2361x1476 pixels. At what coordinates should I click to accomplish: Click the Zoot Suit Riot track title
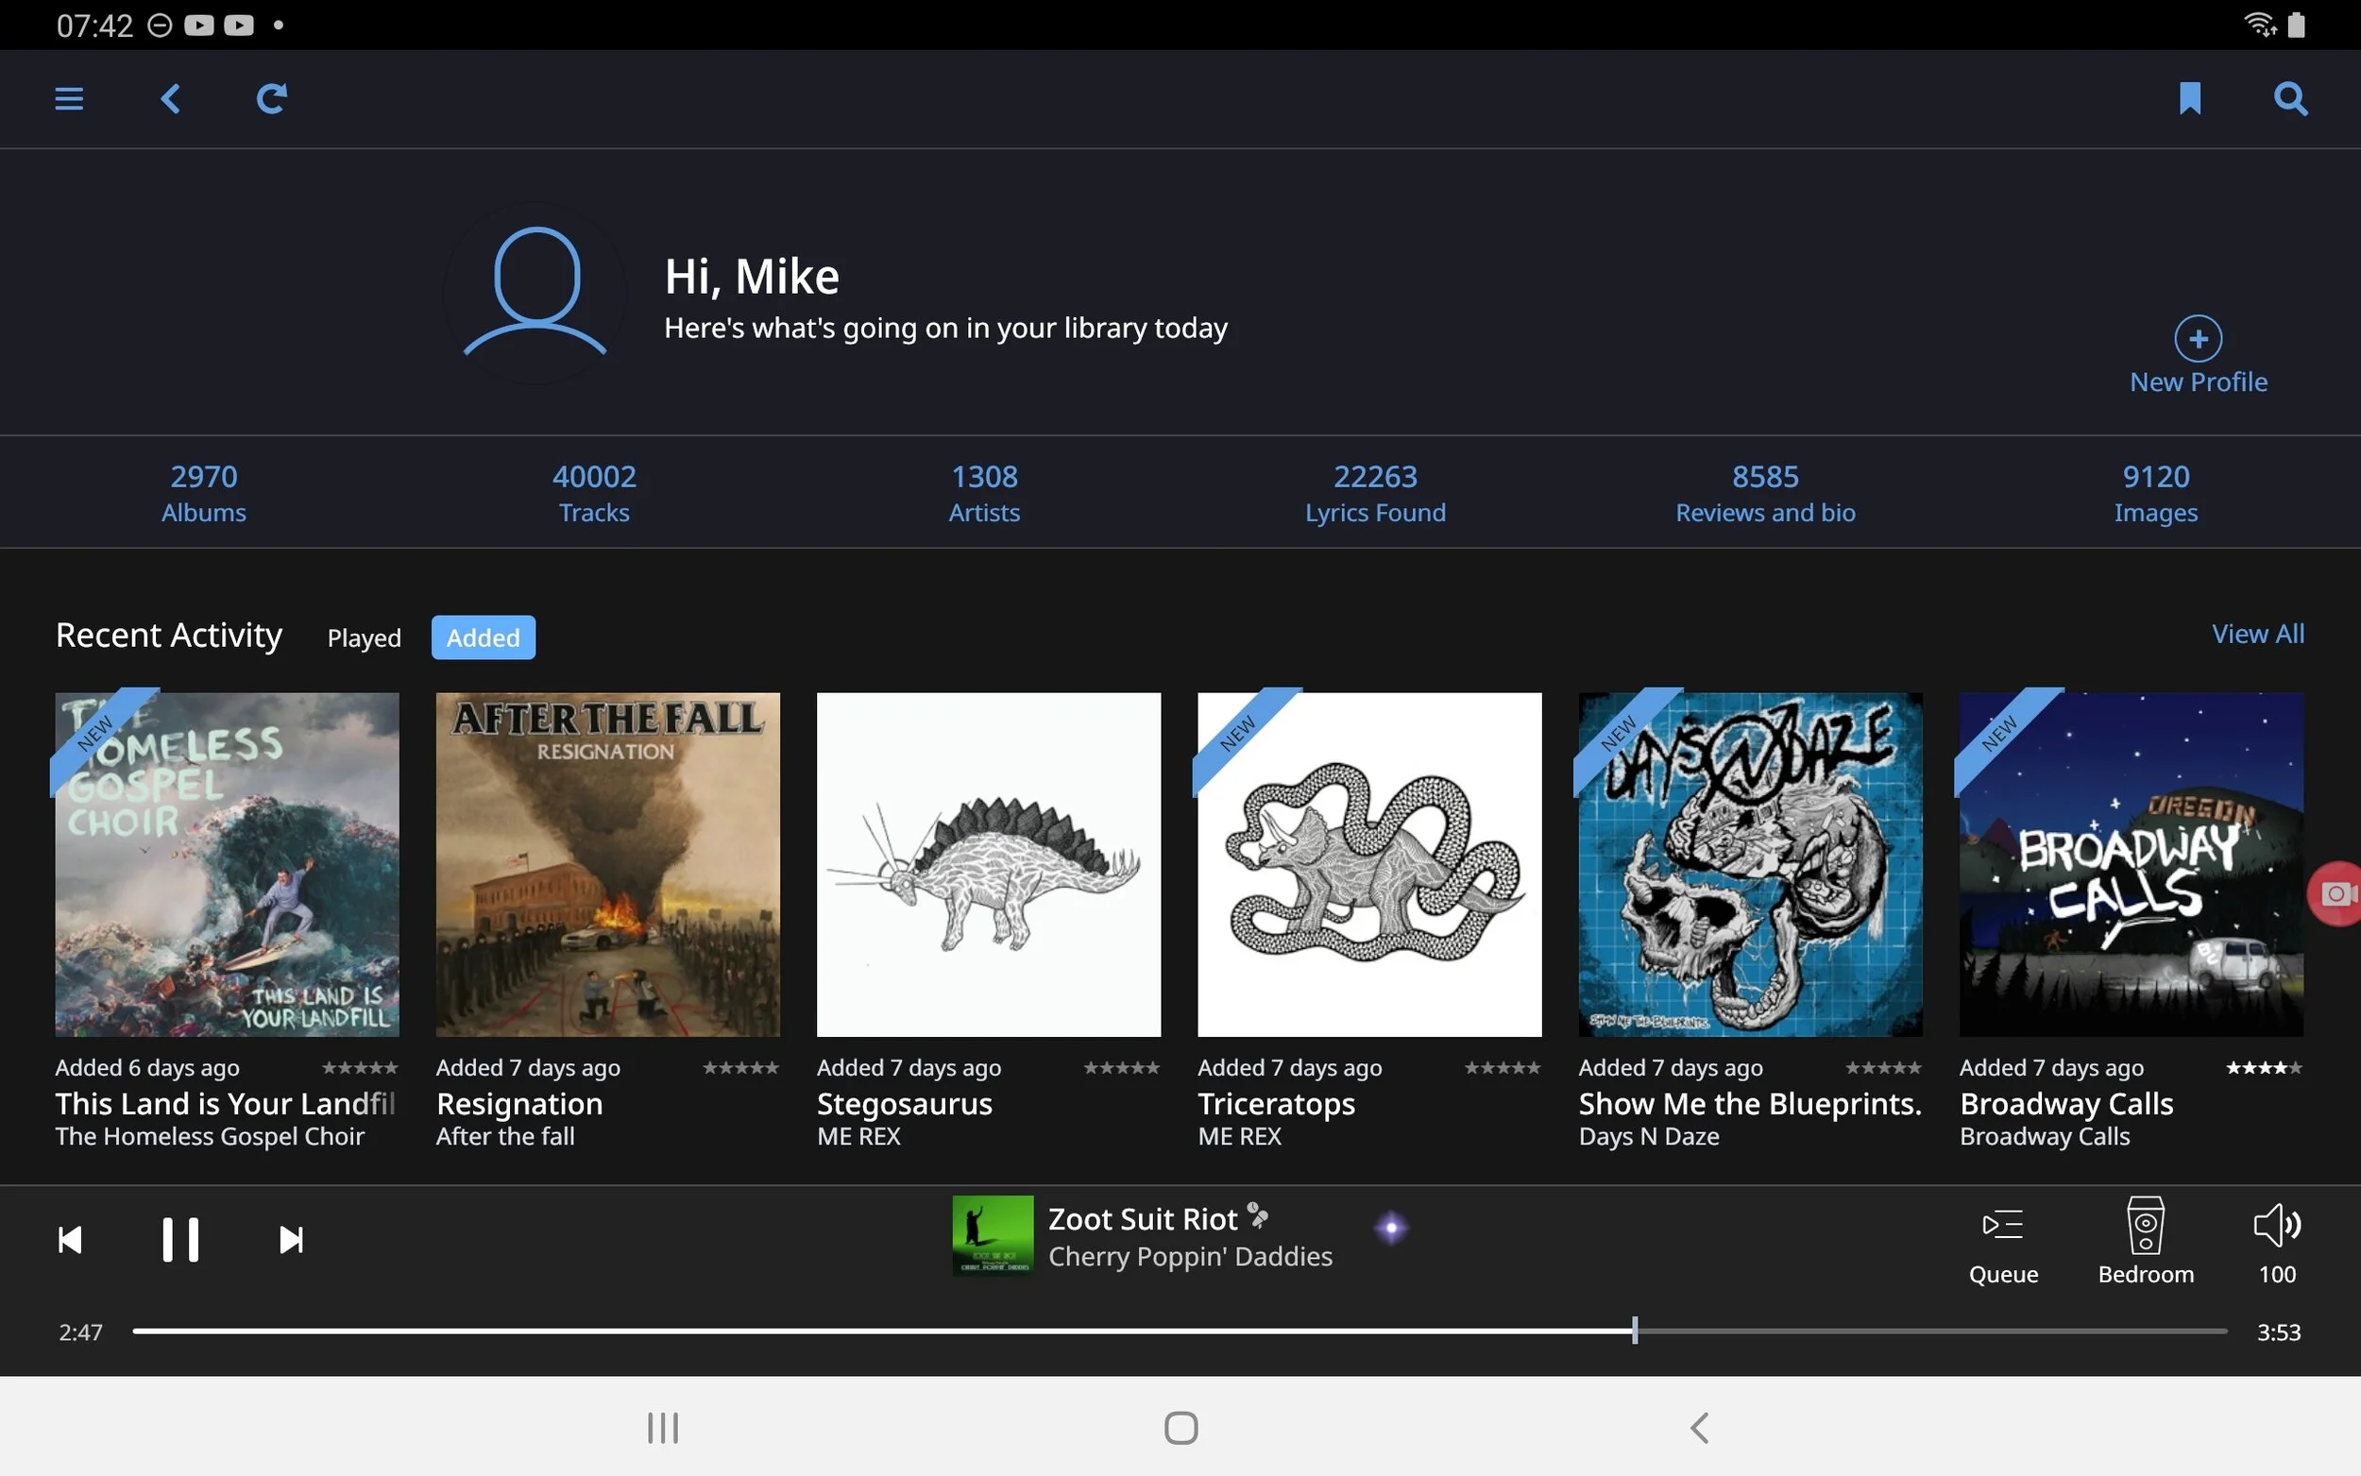1143,1219
